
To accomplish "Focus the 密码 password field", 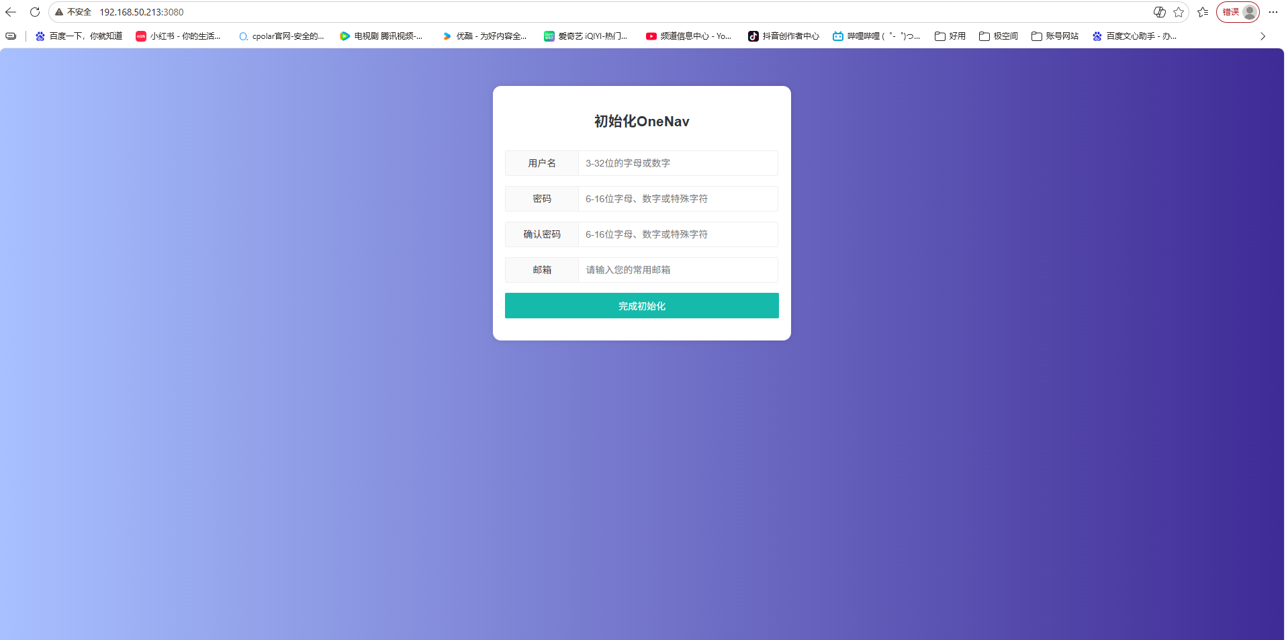I will [x=678, y=199].
